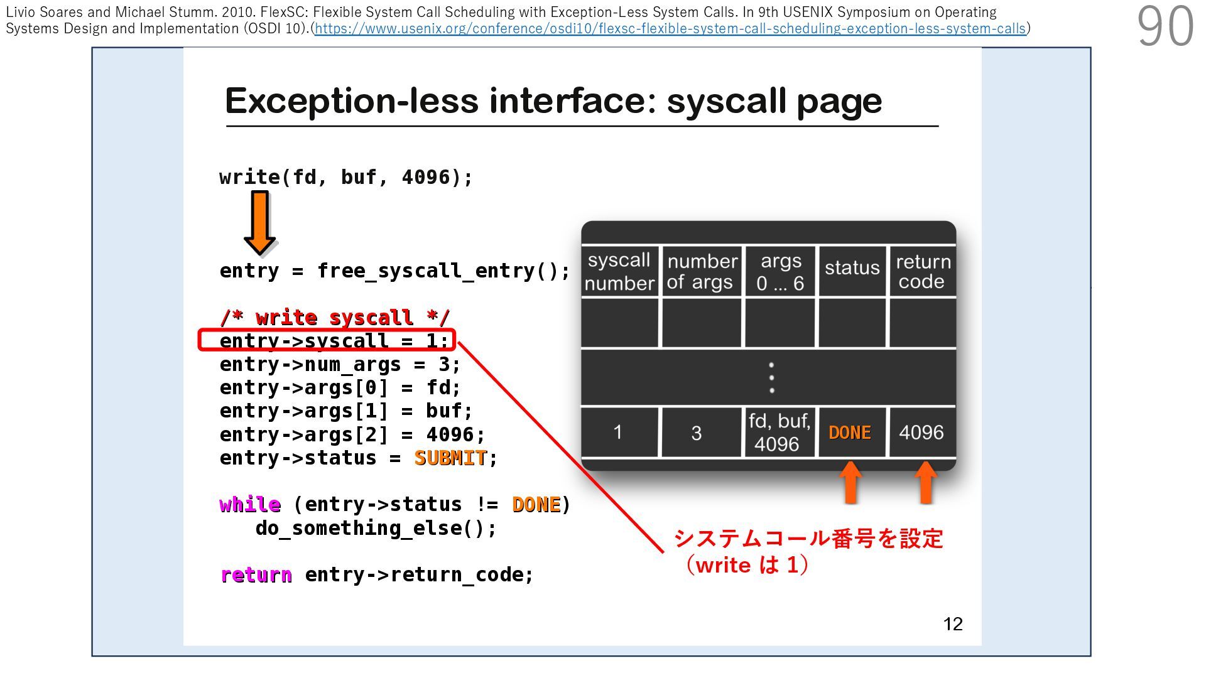Viewport: 1206px width, 678px height.
Task: Click the red '/* write syscall */' comment
Action: point(334,317)
